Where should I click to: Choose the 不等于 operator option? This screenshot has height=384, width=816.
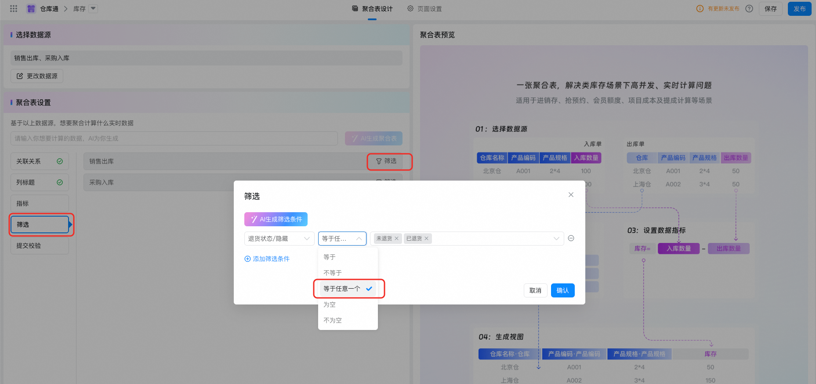[348, 273]
